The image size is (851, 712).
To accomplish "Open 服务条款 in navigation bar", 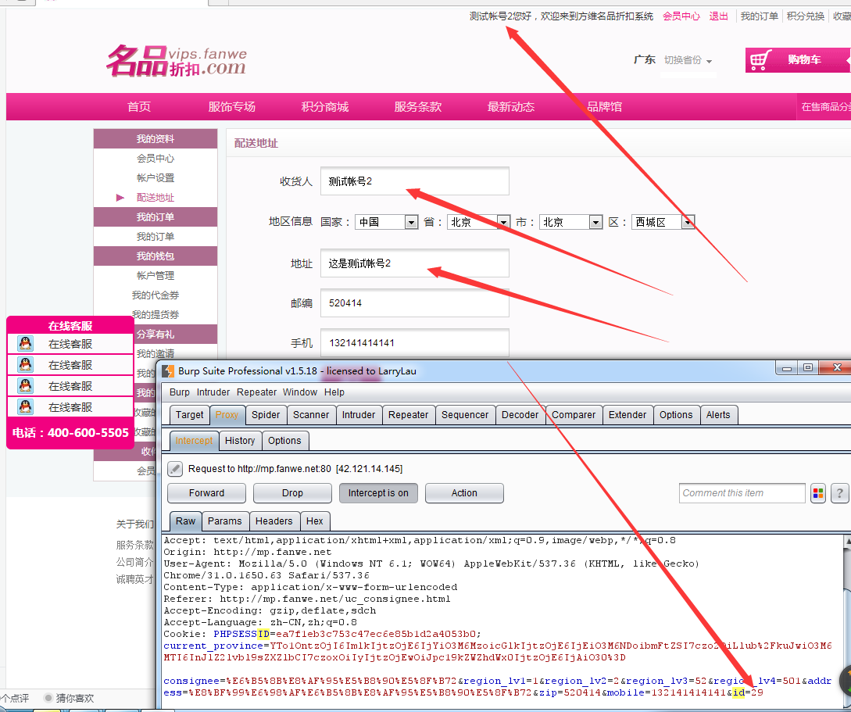I will coord(418,107).
